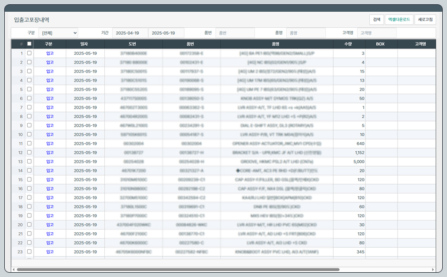This screenshot has height=277, width=447.
Task: Select the end date field 2025-05-19
Action: 166,33
